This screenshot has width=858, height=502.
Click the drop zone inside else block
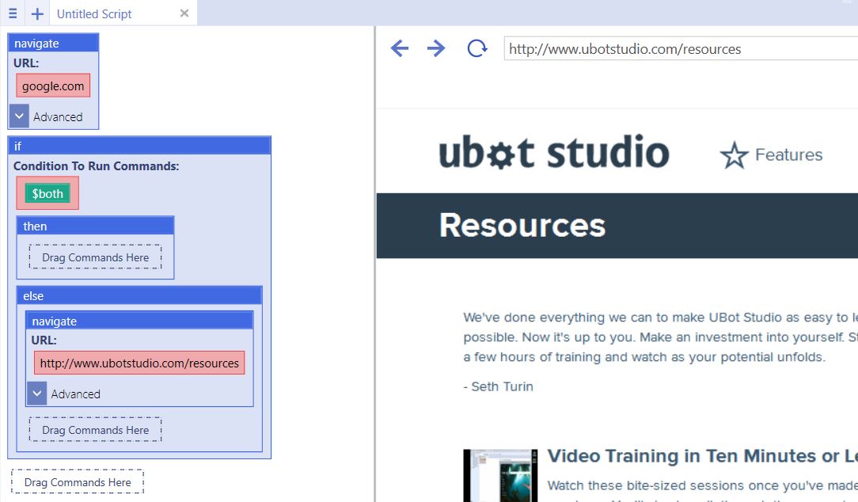pyautogui.click(x=95, y=430)
